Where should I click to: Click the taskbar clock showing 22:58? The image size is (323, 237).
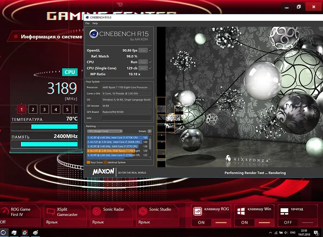pyautogui.click(x=304, y=232)
